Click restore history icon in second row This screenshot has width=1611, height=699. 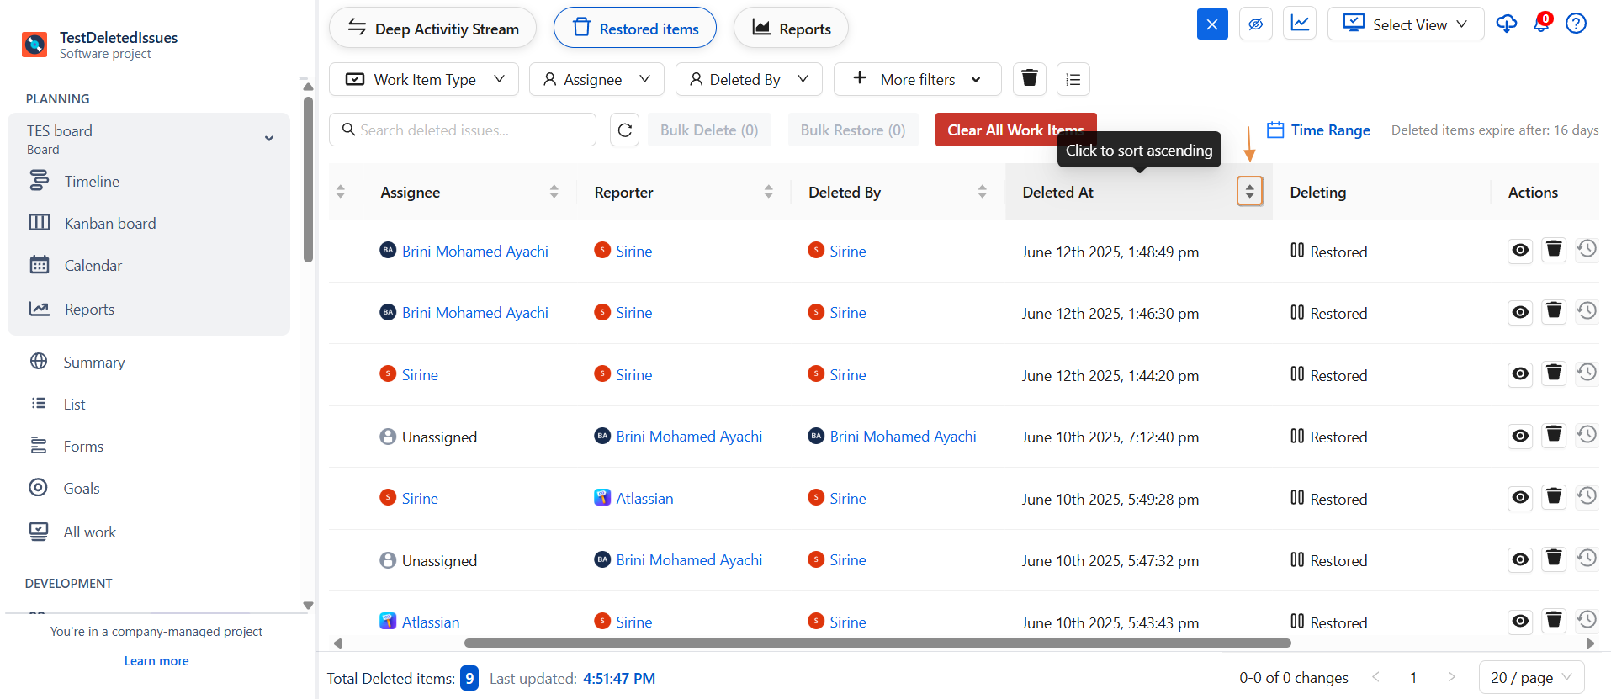coord(1587,311)
